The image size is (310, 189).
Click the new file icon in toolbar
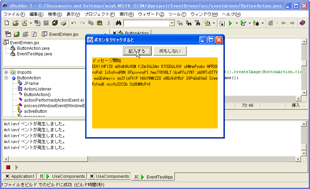(x=7, y=23)
